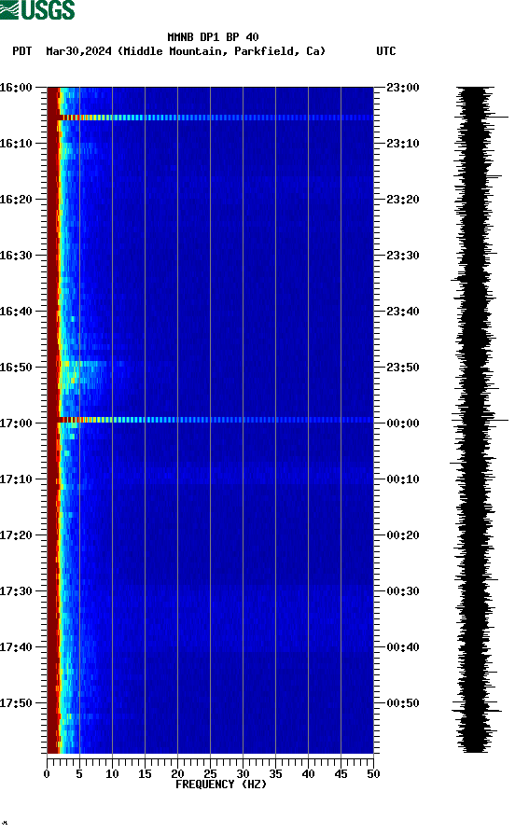
Task: Click the 16:10 PDT time label
Action: [x=16, y=144]
